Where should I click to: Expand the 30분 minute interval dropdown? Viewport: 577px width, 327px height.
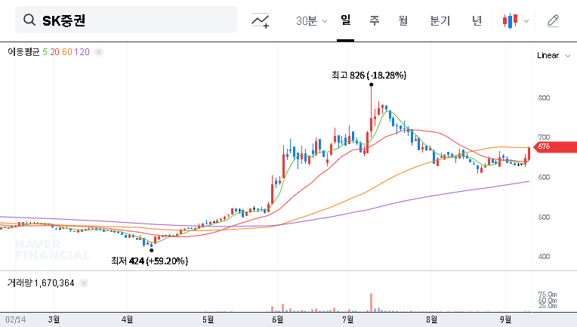[x=311, y=21]
